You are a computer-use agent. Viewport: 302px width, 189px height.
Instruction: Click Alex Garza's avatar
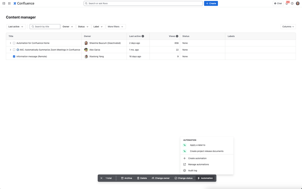86,50
